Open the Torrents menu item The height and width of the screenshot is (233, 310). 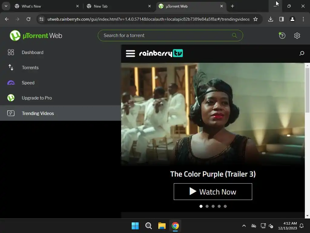coord(61,67)
